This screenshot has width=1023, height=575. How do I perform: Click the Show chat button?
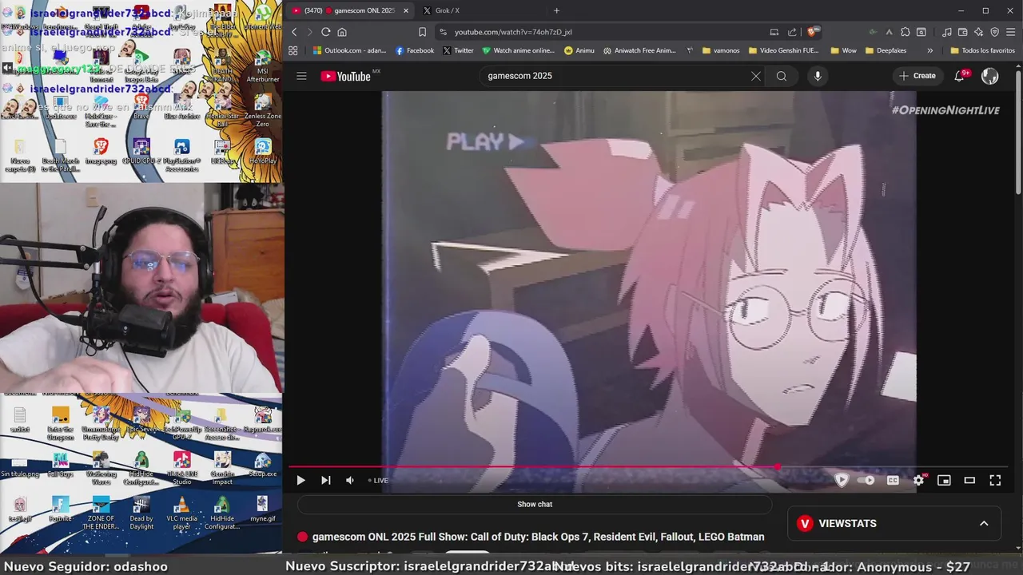[x=535, y=504]
